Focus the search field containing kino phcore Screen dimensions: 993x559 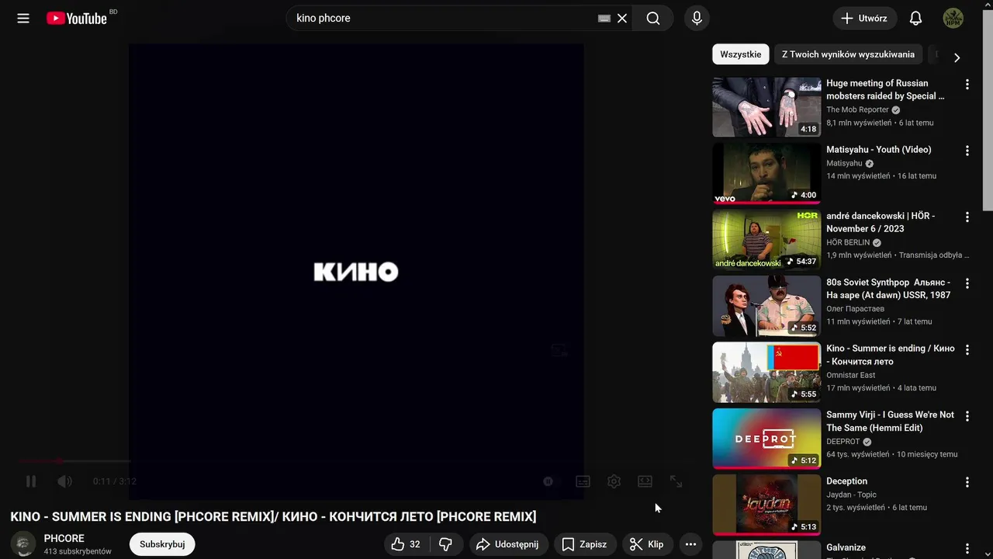(442, 18)
